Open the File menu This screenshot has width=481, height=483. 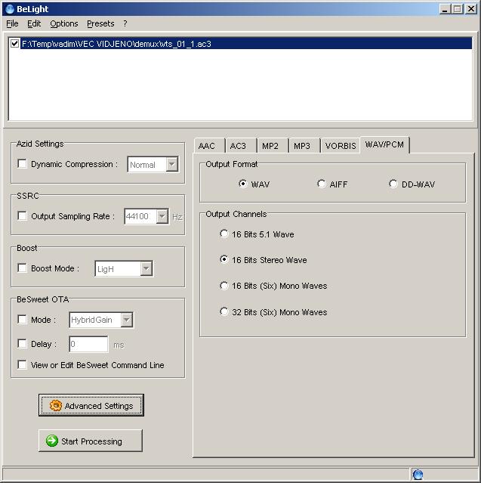12,23
